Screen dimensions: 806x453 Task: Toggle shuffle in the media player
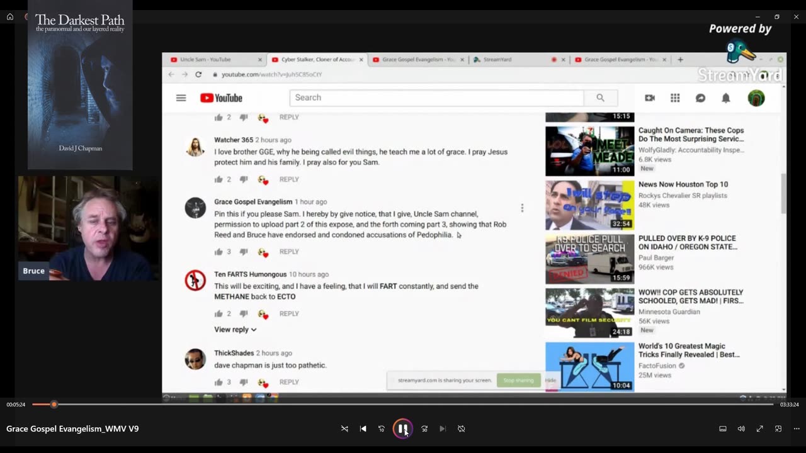[x=344, y=428]
